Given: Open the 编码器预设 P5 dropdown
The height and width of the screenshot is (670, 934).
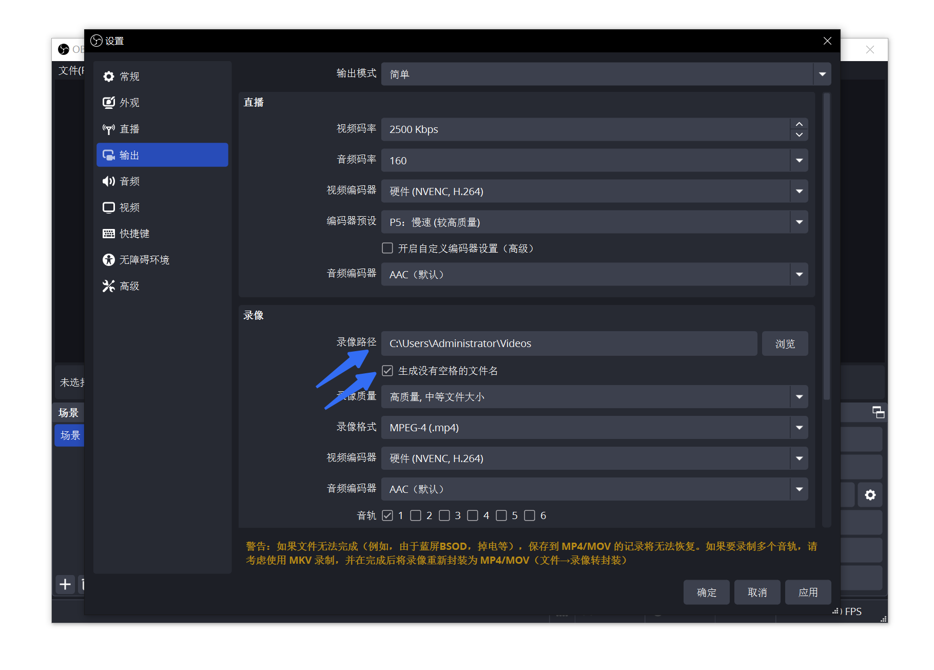Looking at the screenshot, I should pyautogui.click(x=594, y=222).
